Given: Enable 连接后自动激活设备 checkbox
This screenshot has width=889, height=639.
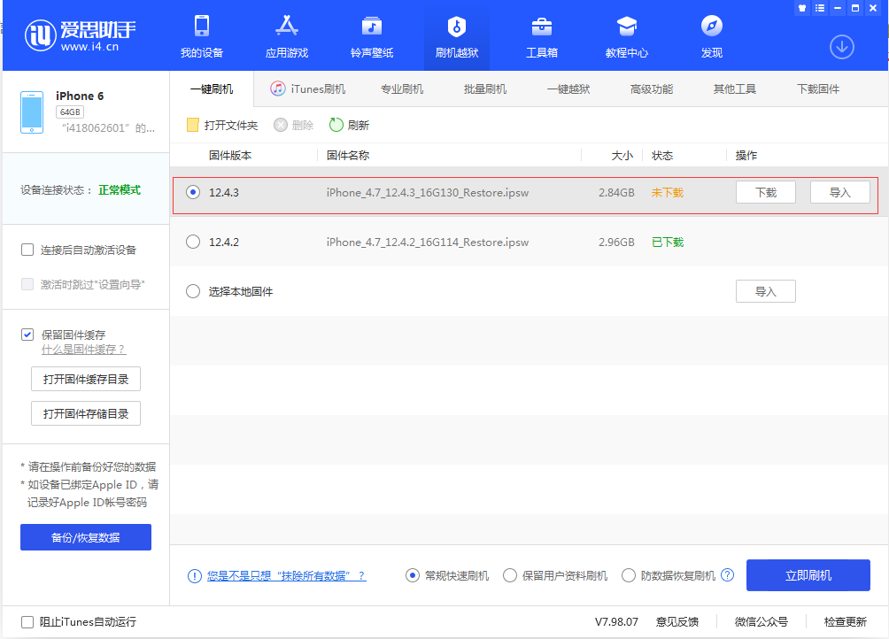Looking at the screenshot, I should [x=27, y=250].
